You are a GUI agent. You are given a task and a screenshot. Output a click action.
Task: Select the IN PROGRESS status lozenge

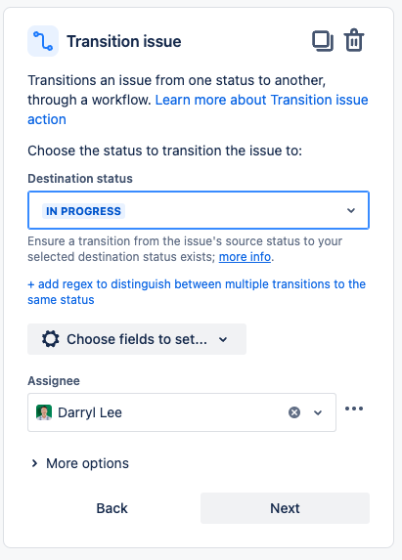[83, 211]
